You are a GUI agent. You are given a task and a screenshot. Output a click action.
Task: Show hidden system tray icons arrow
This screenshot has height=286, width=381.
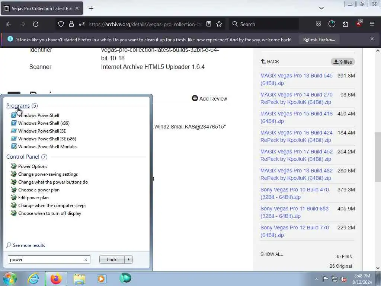(x=316, y=279)
